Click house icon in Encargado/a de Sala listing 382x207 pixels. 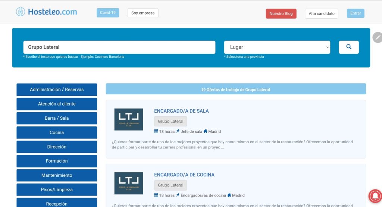pos(206,131)
